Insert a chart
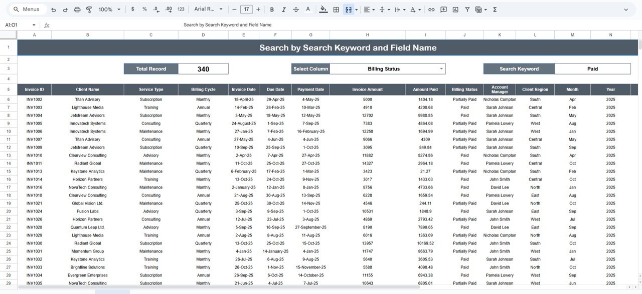The height and width of the screenshot is (294, 642). click(455, 9)
